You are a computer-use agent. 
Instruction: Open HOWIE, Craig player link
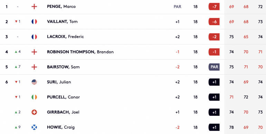pos(61,127)
